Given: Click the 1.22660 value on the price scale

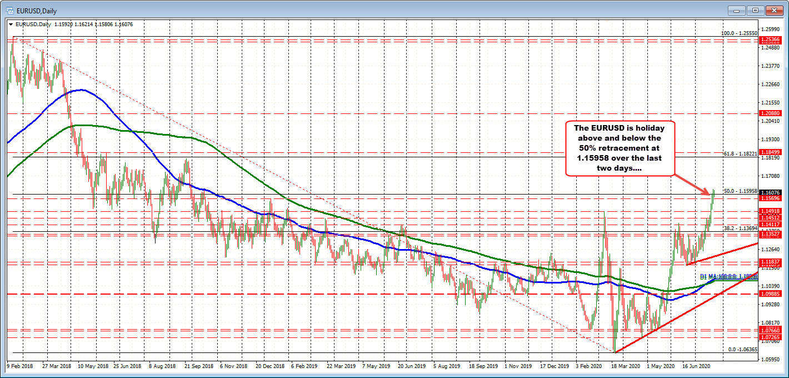Looking at the screenshot, I should click(770, 84).
